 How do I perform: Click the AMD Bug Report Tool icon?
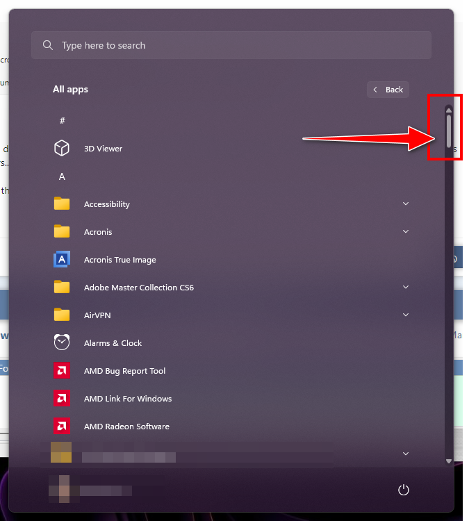coord(62,370)
